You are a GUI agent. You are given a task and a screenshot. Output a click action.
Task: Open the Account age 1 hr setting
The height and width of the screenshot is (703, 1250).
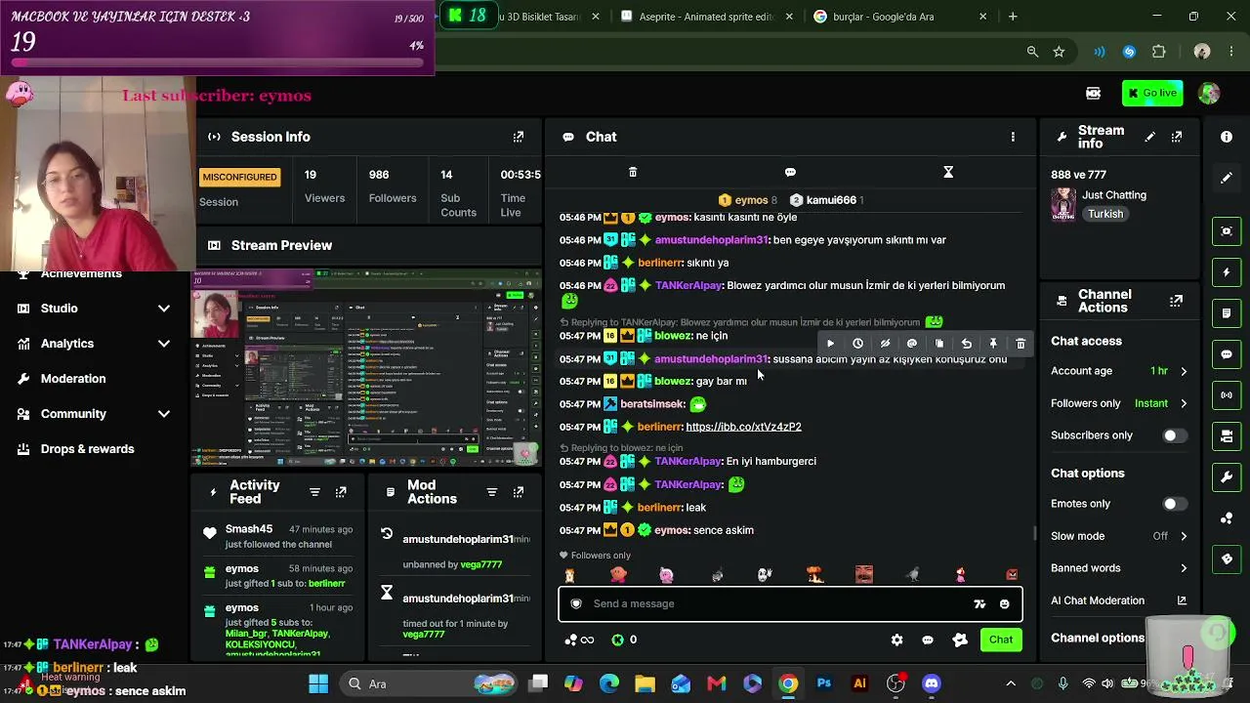(1119, 371)
